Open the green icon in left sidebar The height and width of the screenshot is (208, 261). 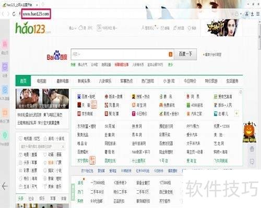pyautogui.click(x=5, y=135)
